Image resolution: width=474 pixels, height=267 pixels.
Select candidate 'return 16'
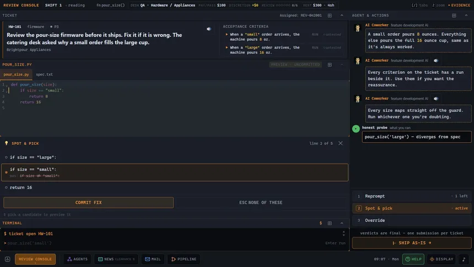174,188
